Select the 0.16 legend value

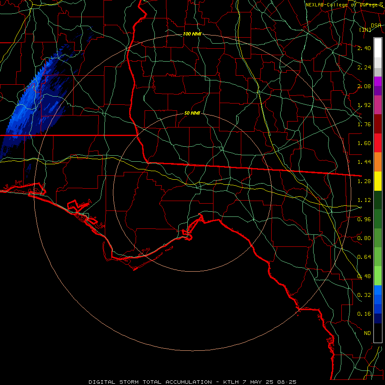[x=364, y=314]
